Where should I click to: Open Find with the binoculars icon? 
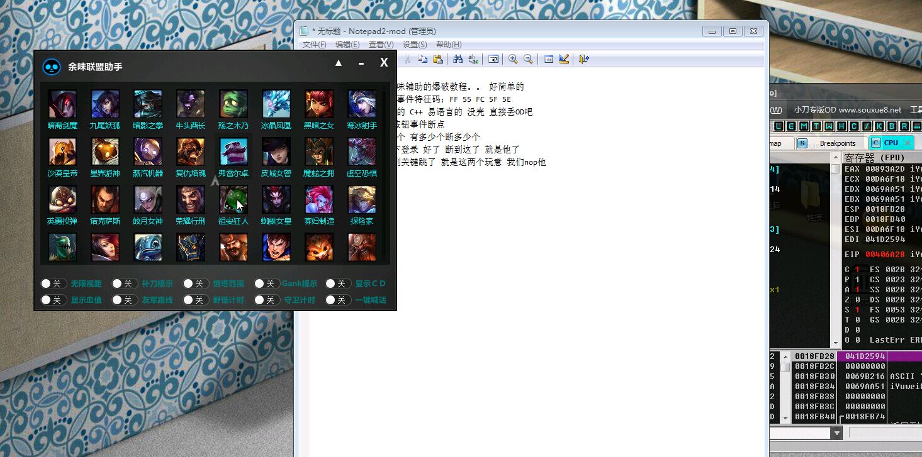(458, 59)
